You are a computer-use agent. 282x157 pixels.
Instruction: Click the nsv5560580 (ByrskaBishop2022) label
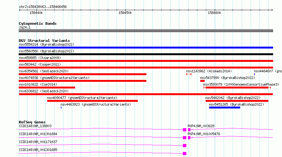pyautogui.click(x=47, y=51)
